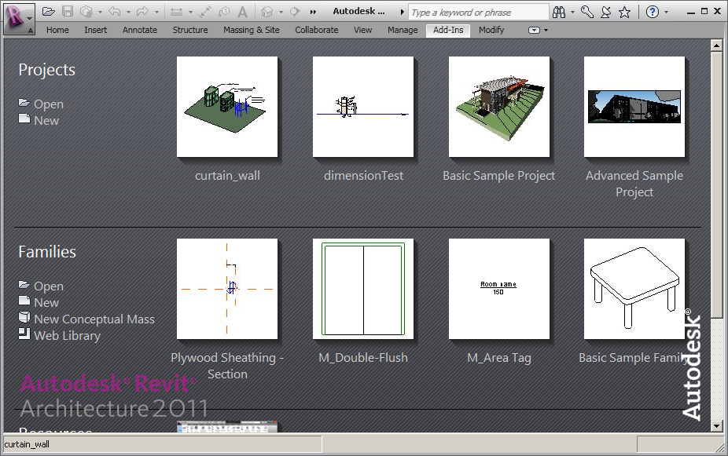
Task: Select the Annotate ribbon tab
Action: click(x=140, y=30)
